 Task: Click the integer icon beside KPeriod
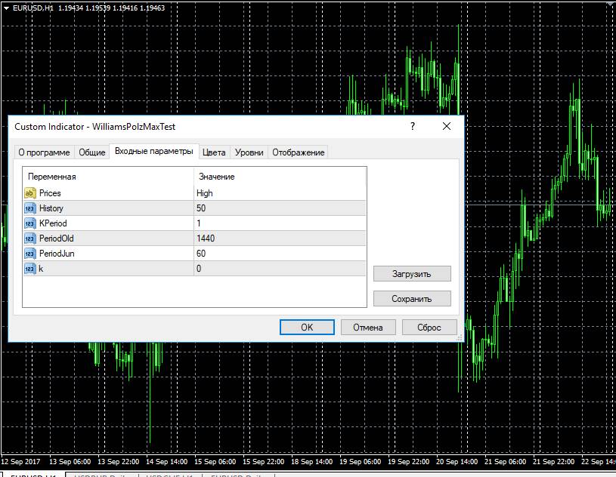[x=30, y=223]
